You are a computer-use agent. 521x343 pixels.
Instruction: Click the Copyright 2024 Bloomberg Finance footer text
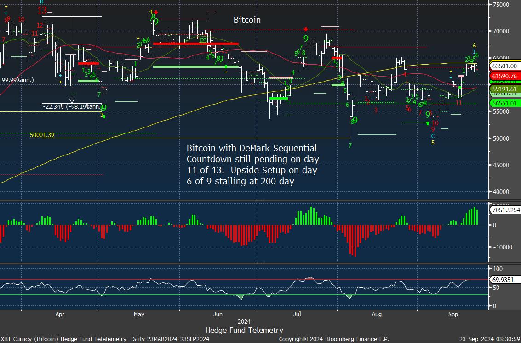334,339
